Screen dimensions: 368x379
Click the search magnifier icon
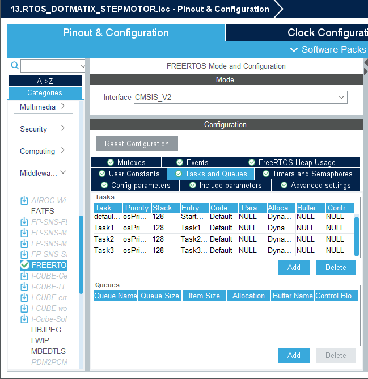(x=15, y=65)
